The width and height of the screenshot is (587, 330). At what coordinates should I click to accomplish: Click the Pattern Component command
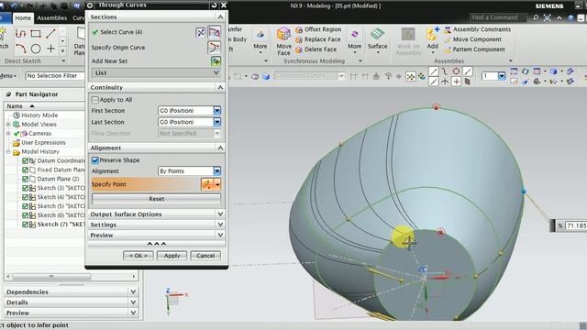pyautogui.click(x=475, y=49)
